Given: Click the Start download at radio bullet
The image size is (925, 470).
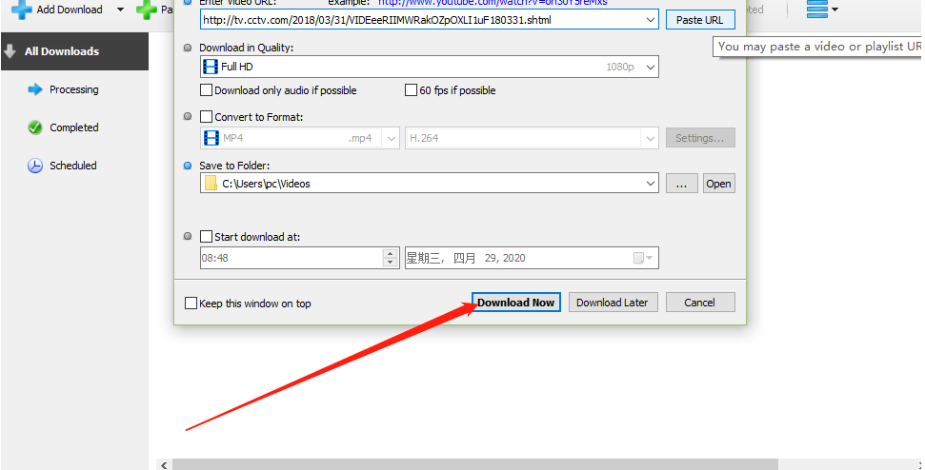Looking at the screenshot, I should (x=188, y=236).
